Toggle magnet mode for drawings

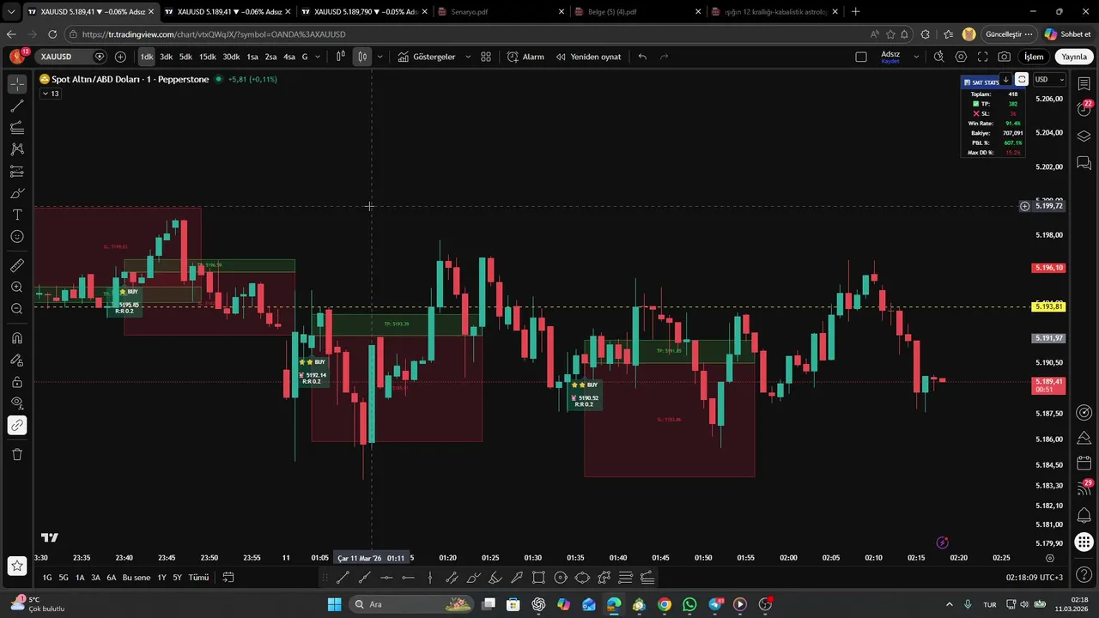[17, 338]
